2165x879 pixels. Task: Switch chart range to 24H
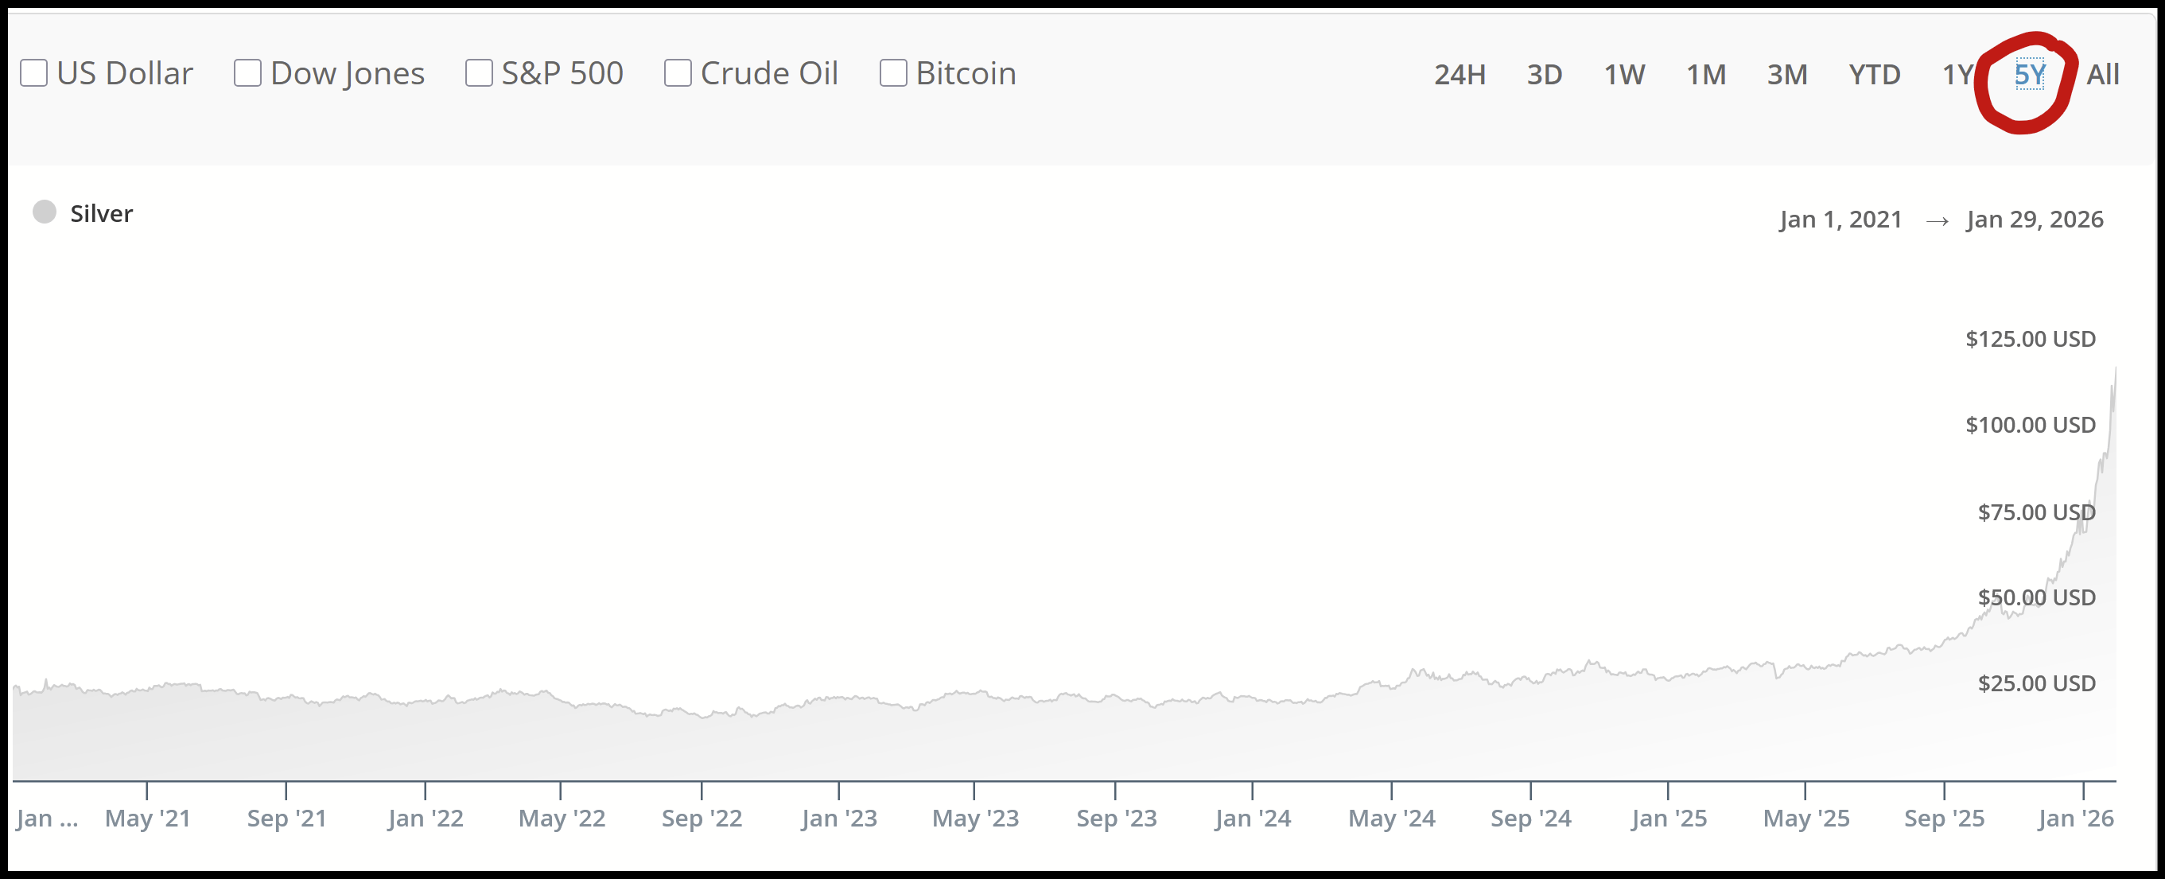(x=1459, y=75)
